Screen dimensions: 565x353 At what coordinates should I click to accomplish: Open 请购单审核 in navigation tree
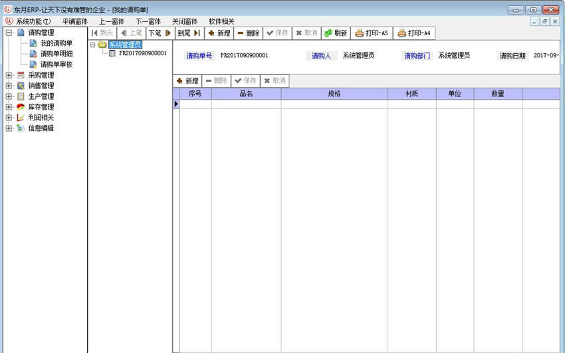click(56, 64)
